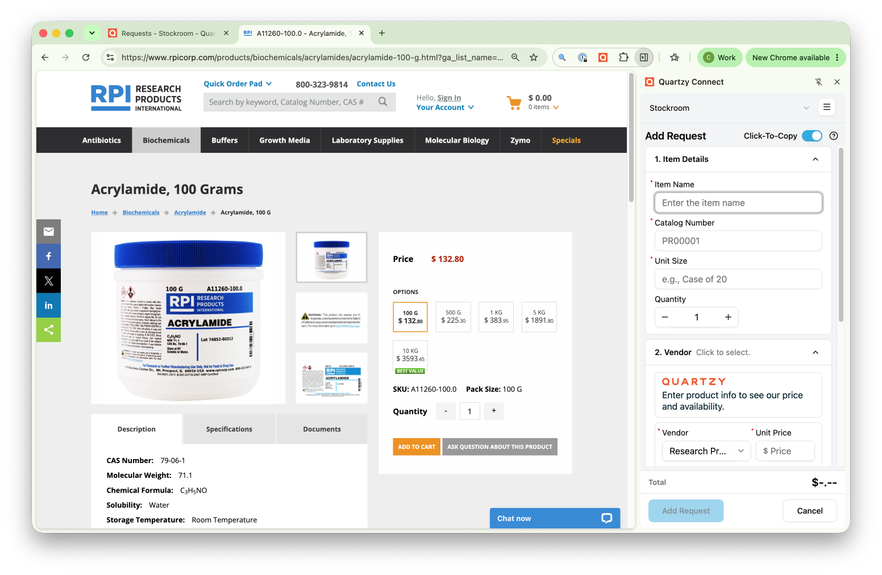Reload the page
The height and width of the screenshot is (575, 882).
click(86, 57)
